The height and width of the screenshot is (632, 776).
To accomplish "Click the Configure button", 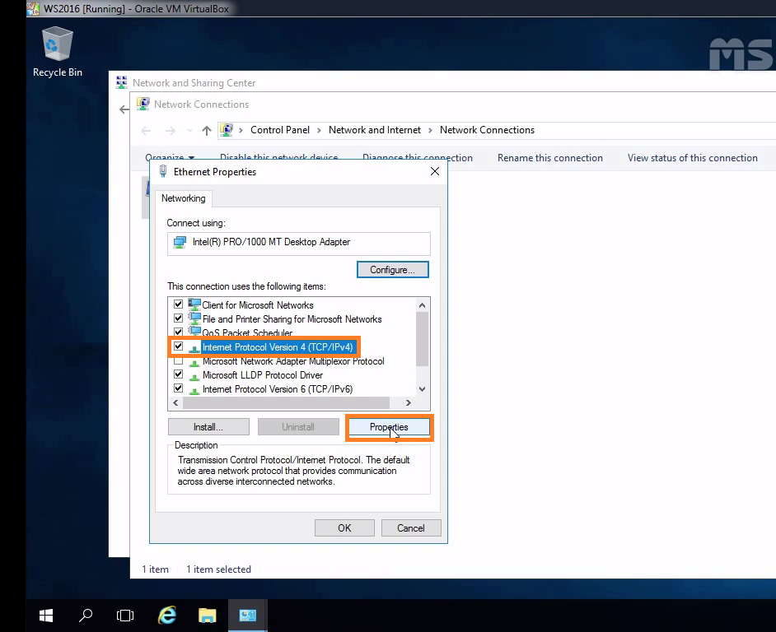I will pyautogui.click(x=393, y=270).
